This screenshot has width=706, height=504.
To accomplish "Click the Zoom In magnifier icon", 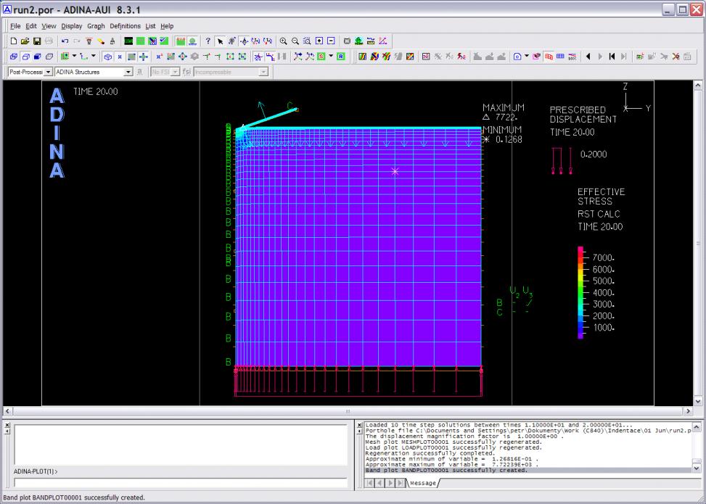I will coord(283,41).
